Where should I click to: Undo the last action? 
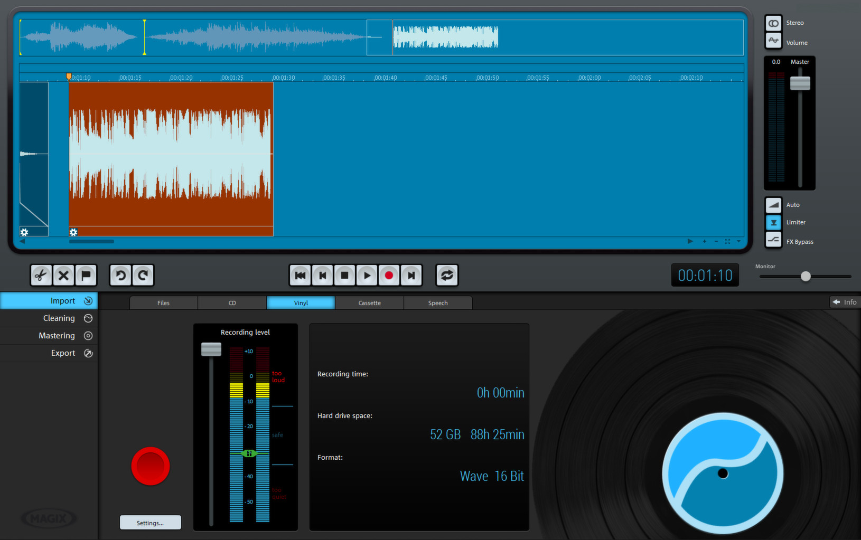click(x=120, y=275)
